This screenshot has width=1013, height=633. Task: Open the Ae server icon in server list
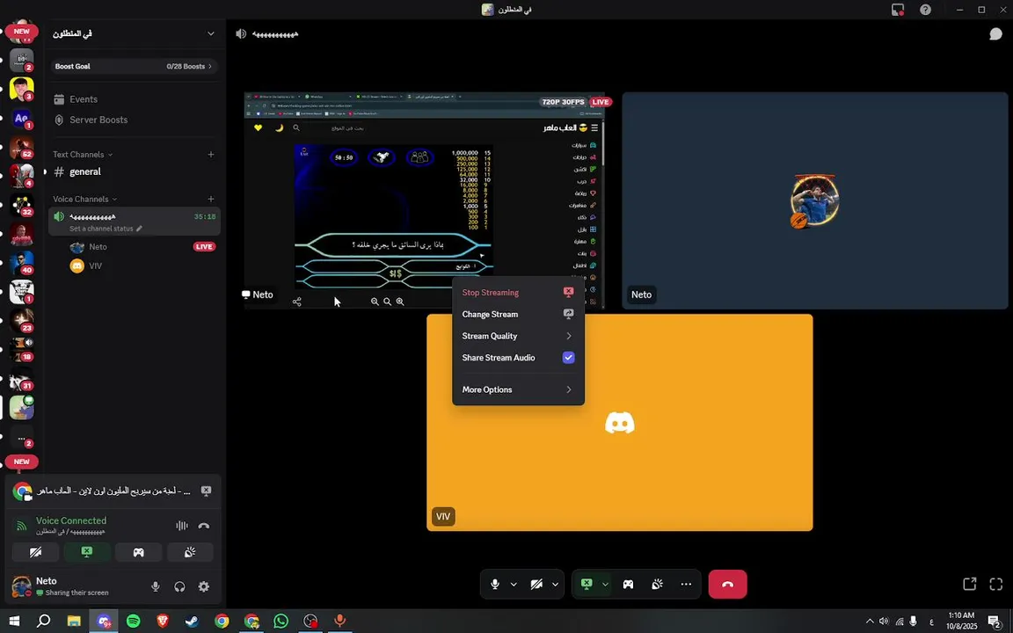click(21, 118)
